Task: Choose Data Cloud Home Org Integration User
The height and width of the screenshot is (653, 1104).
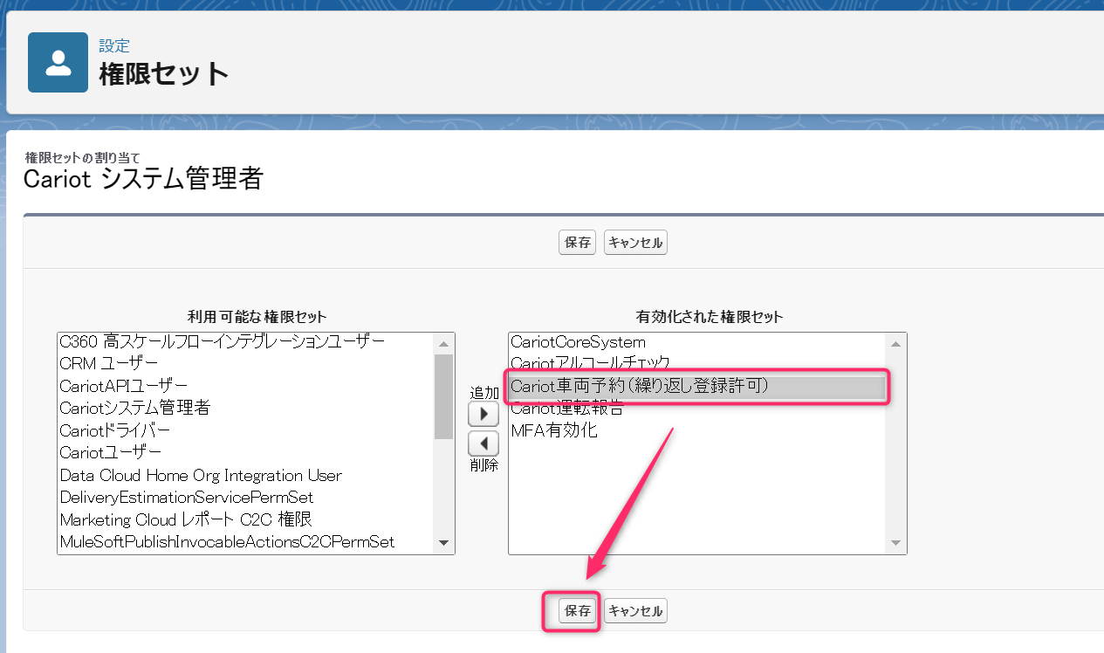Action: pos(245,475)
